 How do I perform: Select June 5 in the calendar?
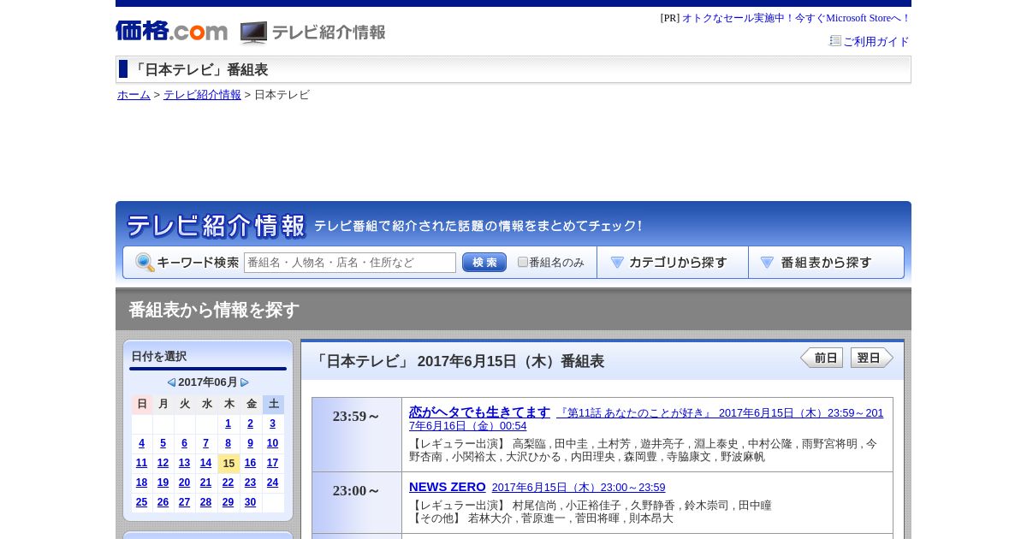(x=163, y=443)
